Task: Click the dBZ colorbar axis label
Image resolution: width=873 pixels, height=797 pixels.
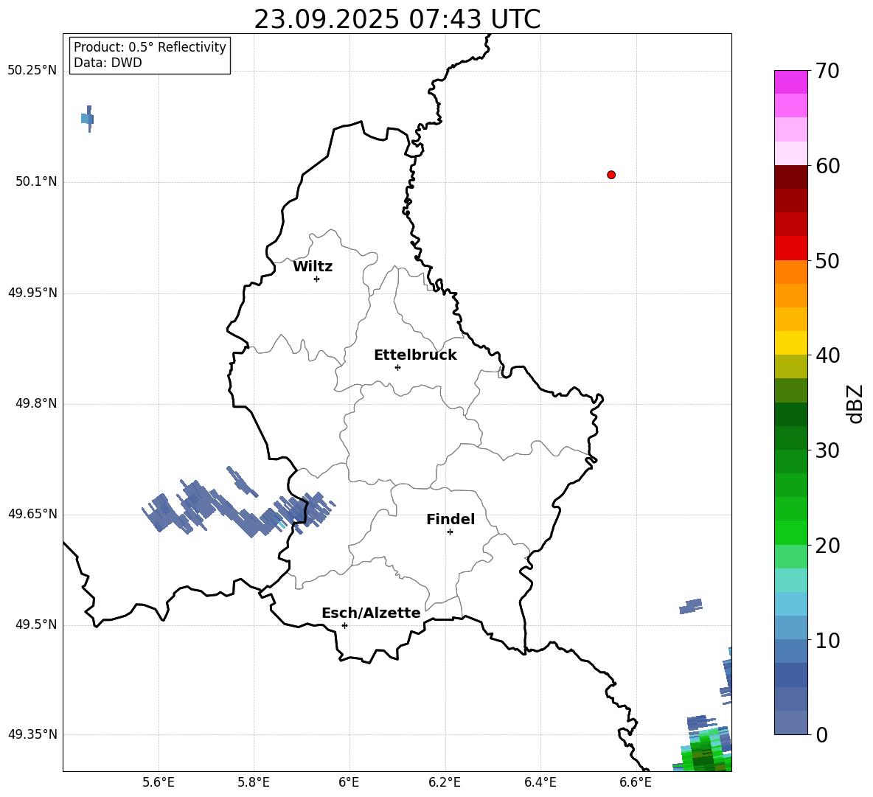Action: click(856, 404)
